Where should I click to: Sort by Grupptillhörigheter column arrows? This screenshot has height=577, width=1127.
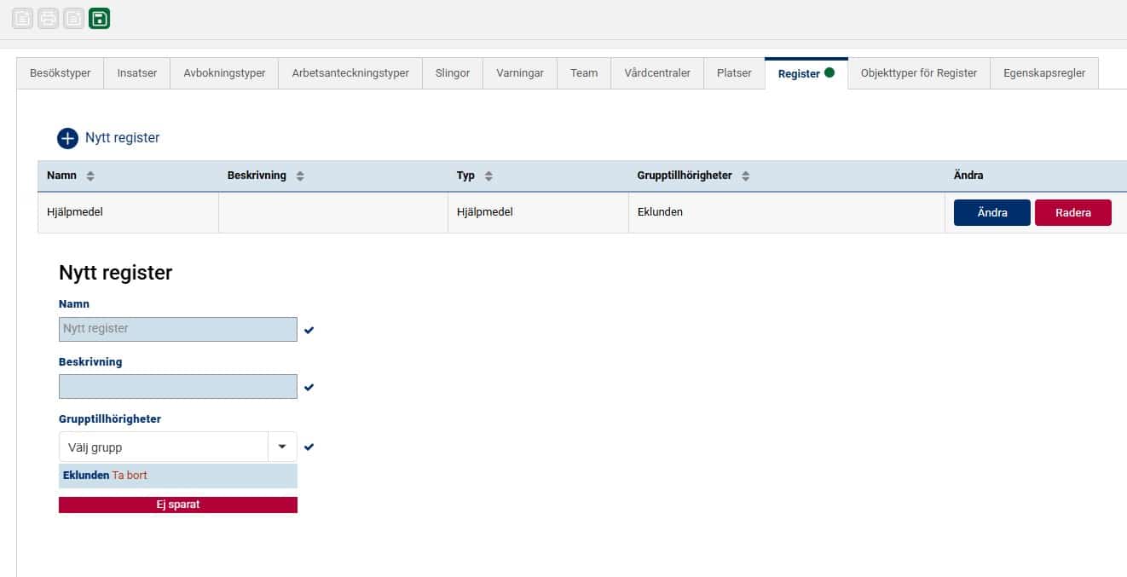click(x=746, y=176)
